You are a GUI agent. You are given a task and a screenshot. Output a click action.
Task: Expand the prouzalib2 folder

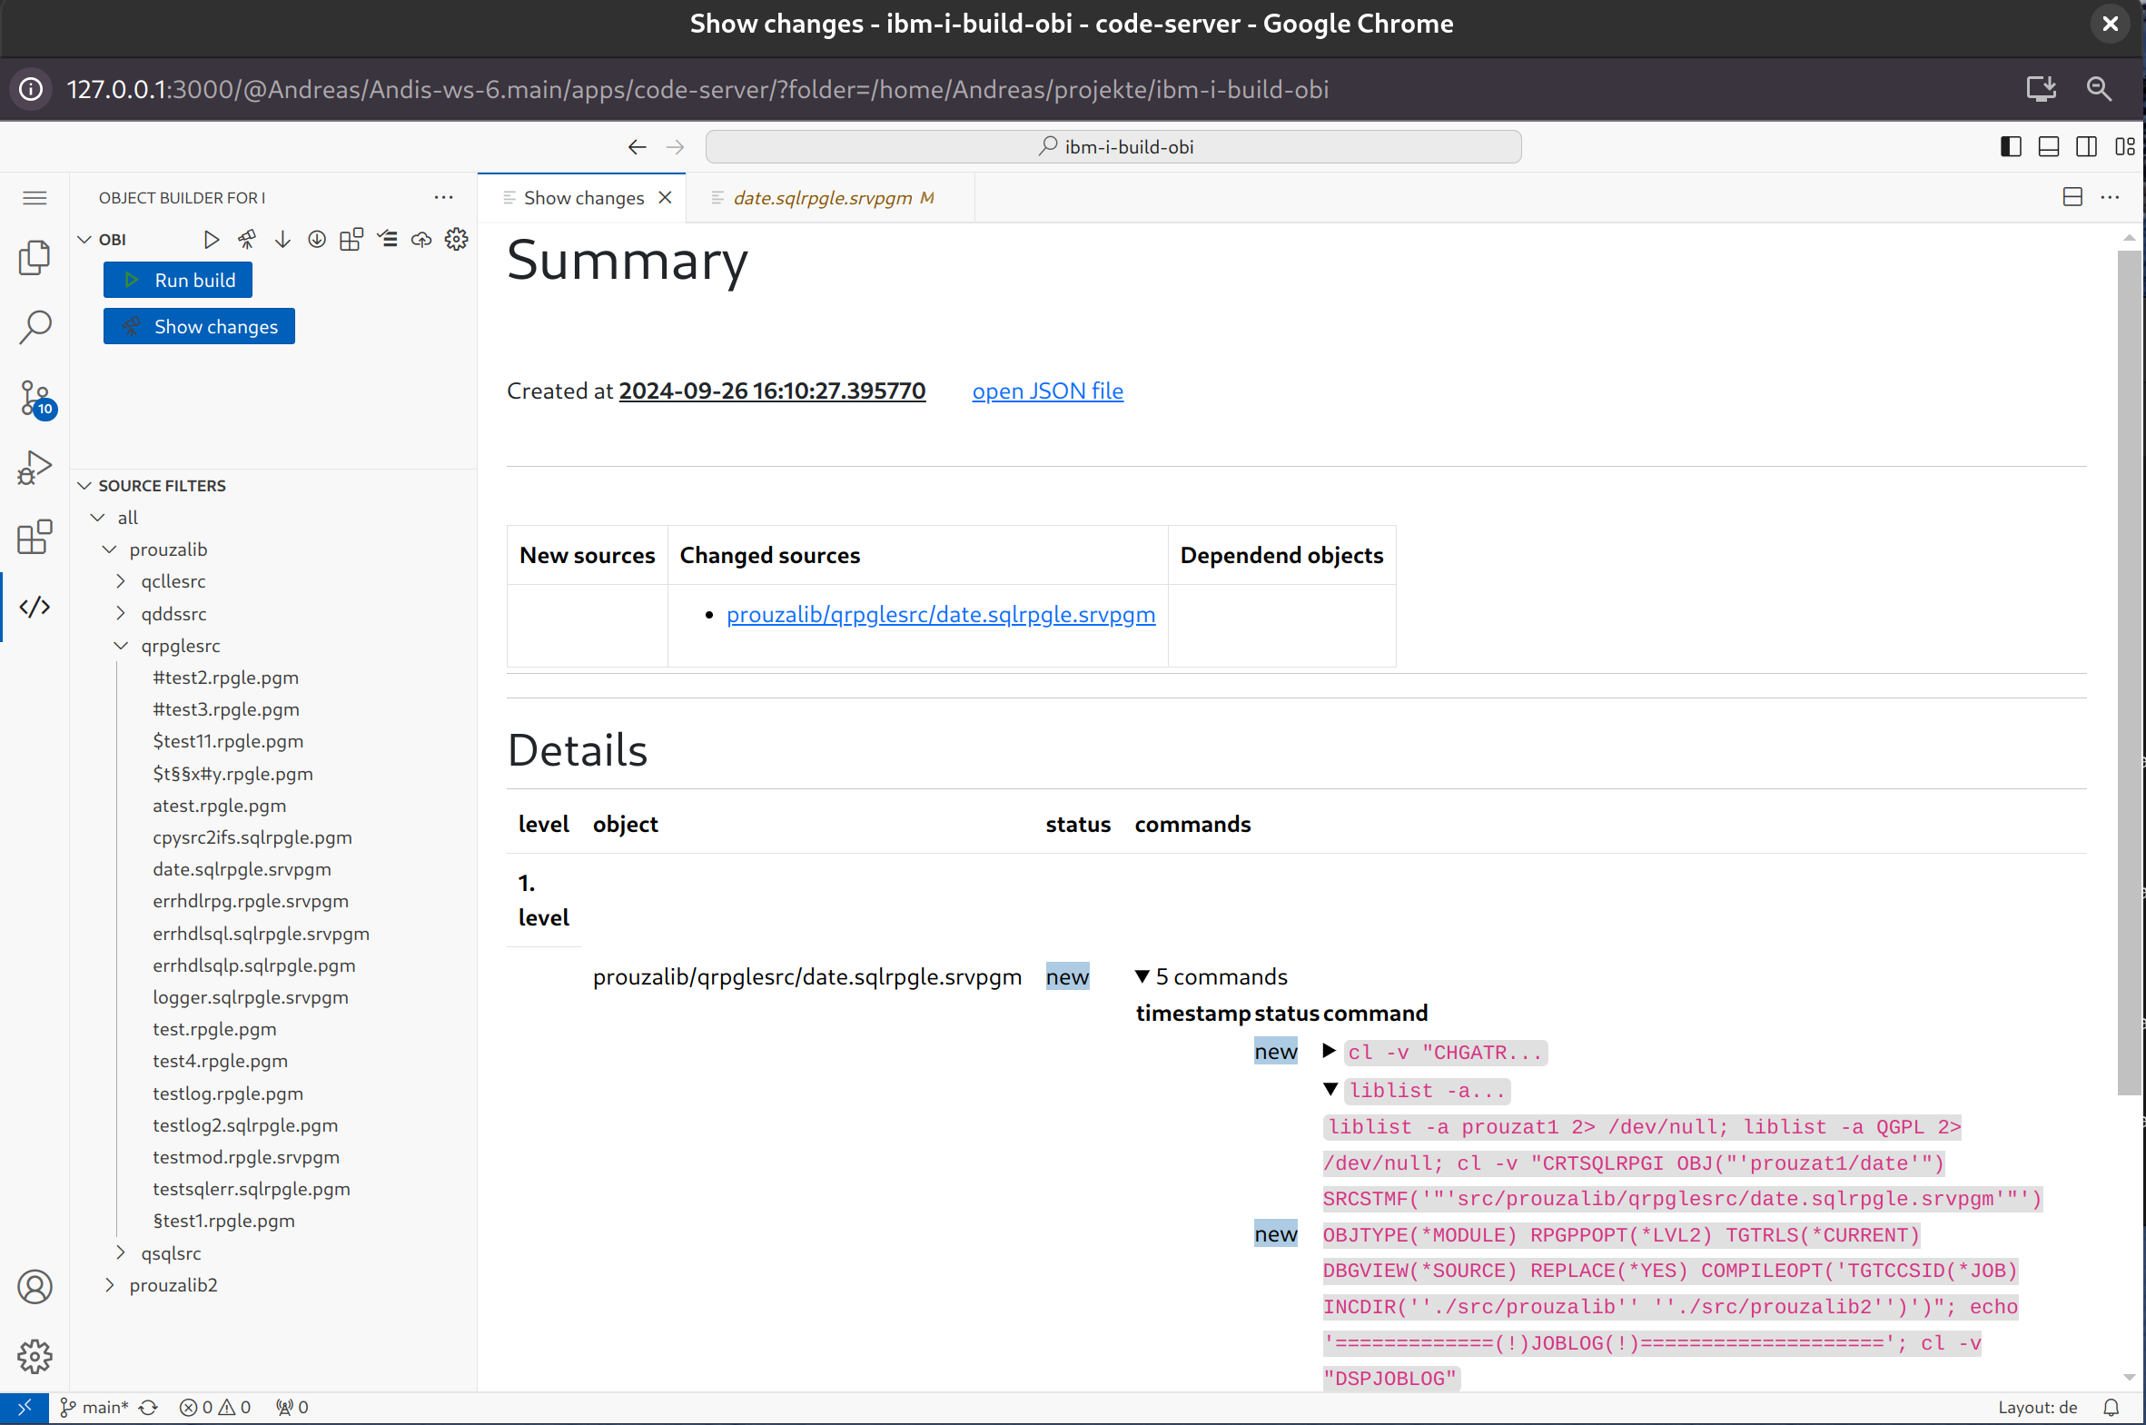109,1284
